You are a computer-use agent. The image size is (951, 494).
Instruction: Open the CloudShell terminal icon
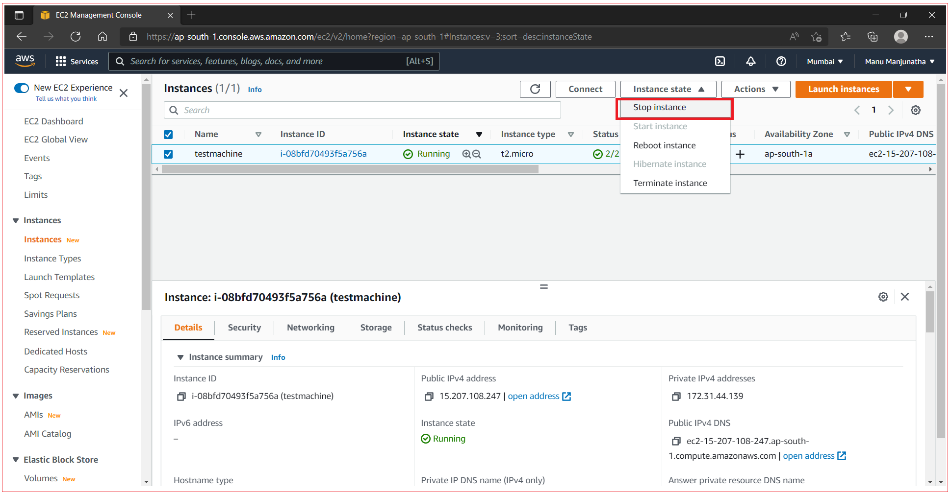click(x=720, y=61)
